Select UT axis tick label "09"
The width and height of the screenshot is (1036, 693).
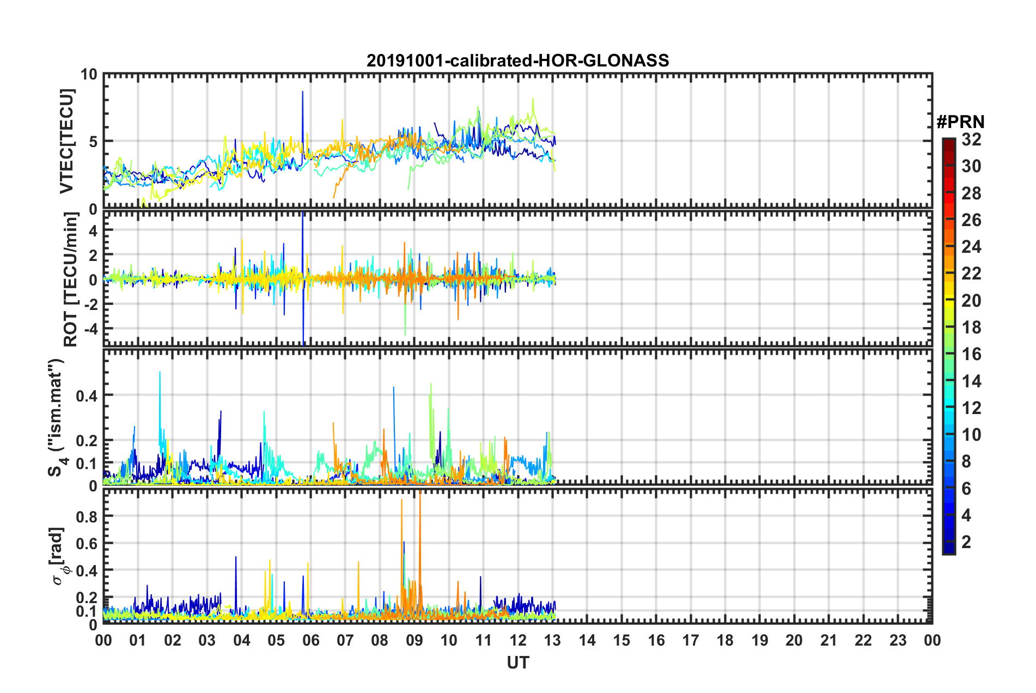(x=415, y=640)
